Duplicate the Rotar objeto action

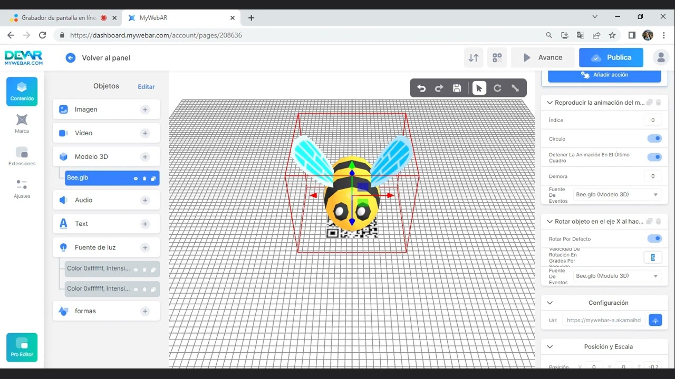(x=650, y=222)
